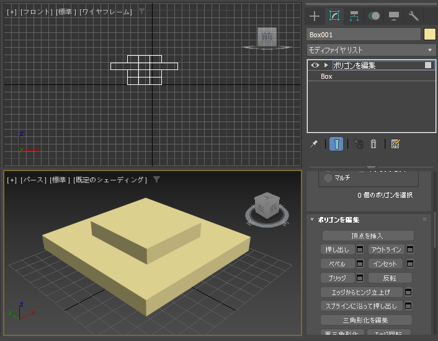
Task: Toggle eye visibility of ポリゴンを編集 modifier
Action: click(315, 65)
